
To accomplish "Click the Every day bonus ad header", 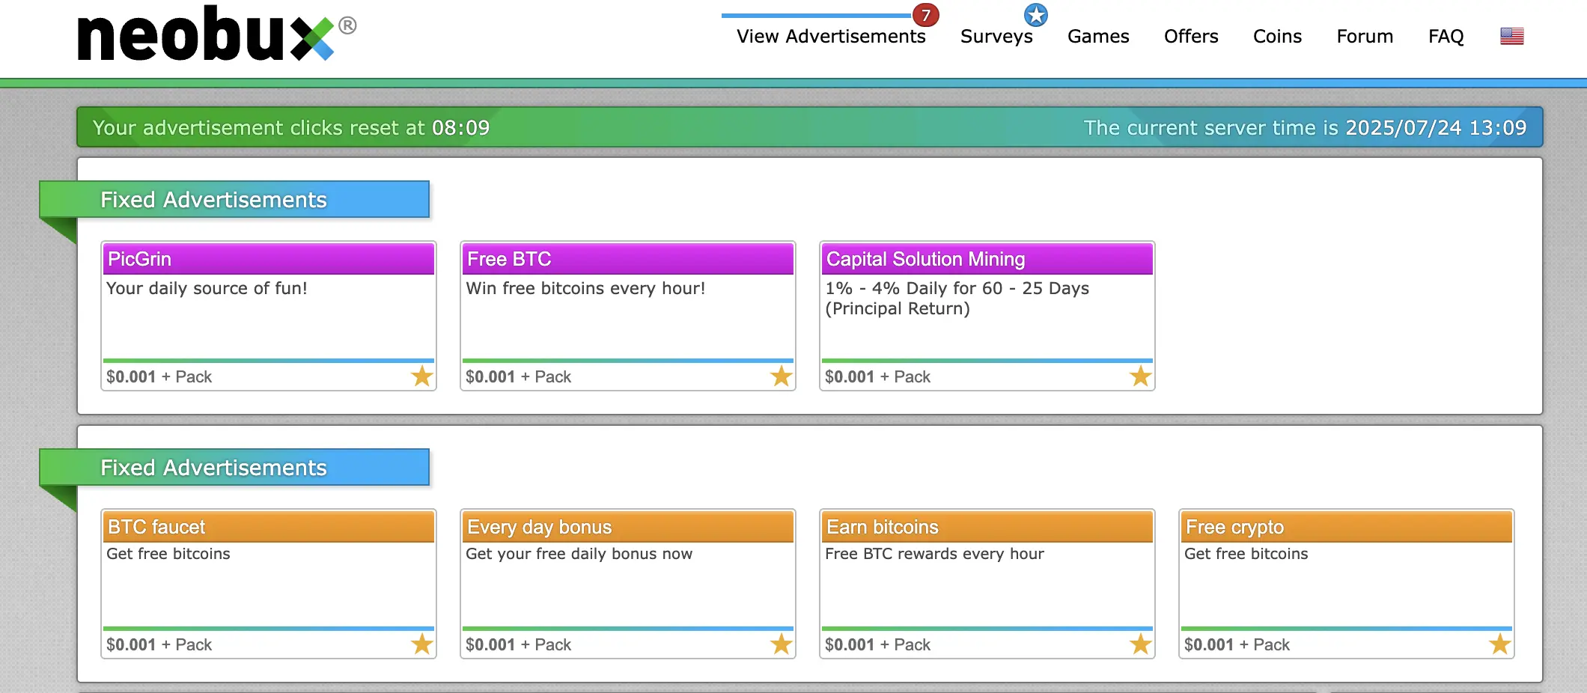I will coord(540,527).
